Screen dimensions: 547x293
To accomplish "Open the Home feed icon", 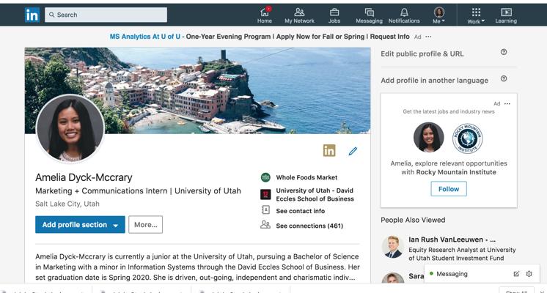I will coord(265,14).
